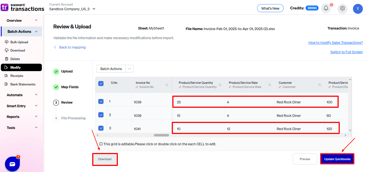The height and width of the screenshot is (172, 367).
Task: Open the user profile avatar
Action: 358,9
